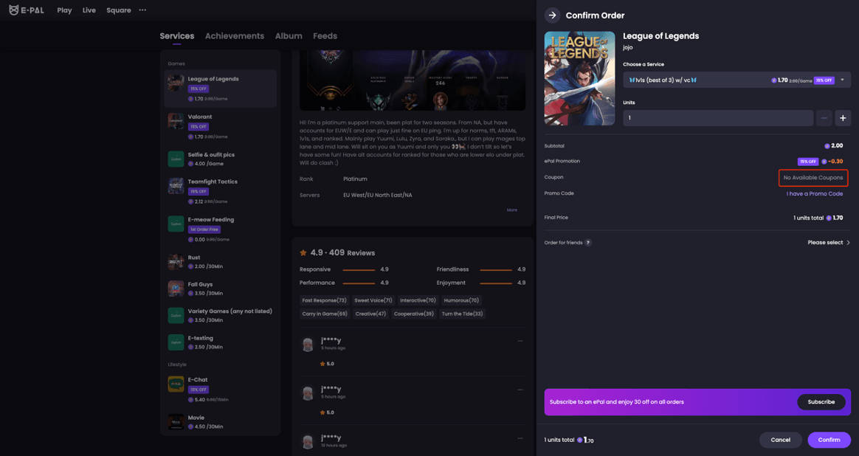Screen dimensions: 859x456
Task: Click the Valorant service icon
Action: [176, 121]
